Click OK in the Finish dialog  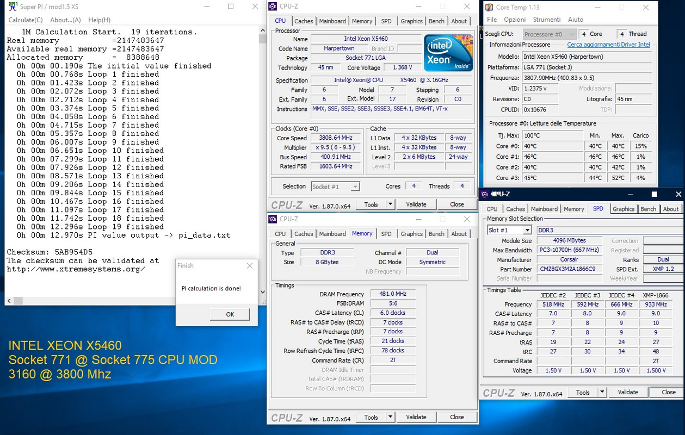[x=230, y=314]
